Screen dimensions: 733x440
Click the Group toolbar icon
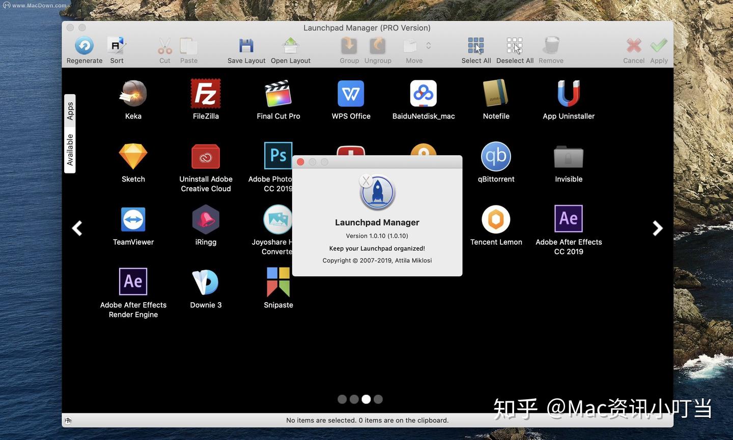point(349,46)
